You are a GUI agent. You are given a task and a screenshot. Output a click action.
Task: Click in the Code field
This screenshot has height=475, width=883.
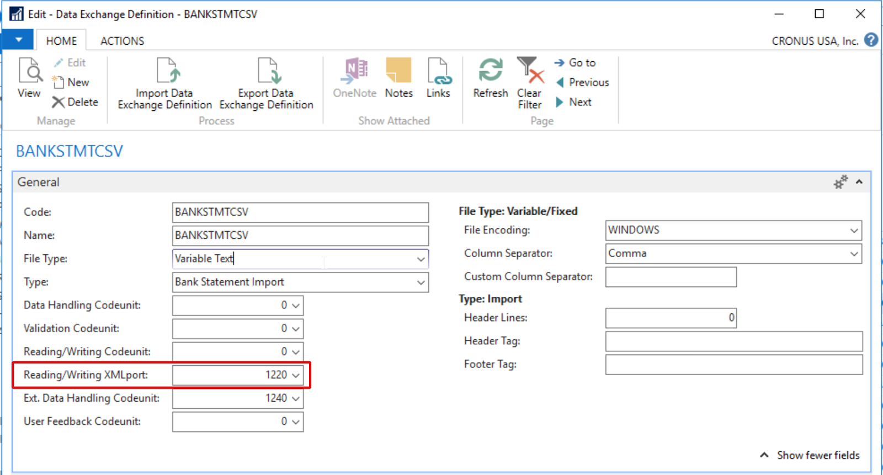[x=300, y=212]
